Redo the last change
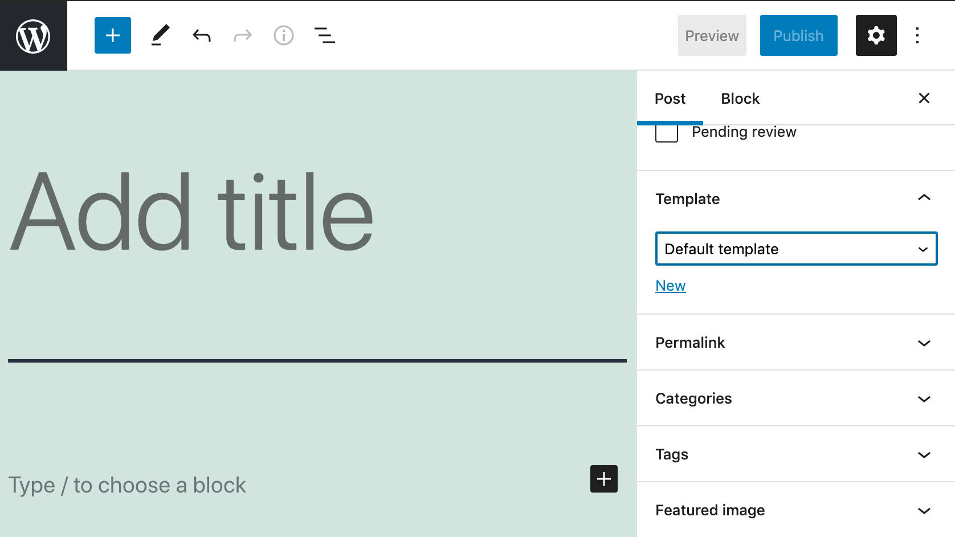955x537 pixels. [242, 35]
